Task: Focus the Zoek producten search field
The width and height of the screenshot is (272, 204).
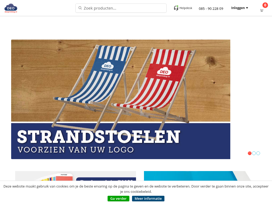Action: click(121, 8)
